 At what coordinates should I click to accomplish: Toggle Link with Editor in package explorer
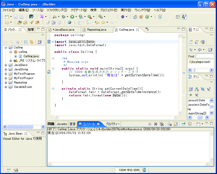(31, 42)
